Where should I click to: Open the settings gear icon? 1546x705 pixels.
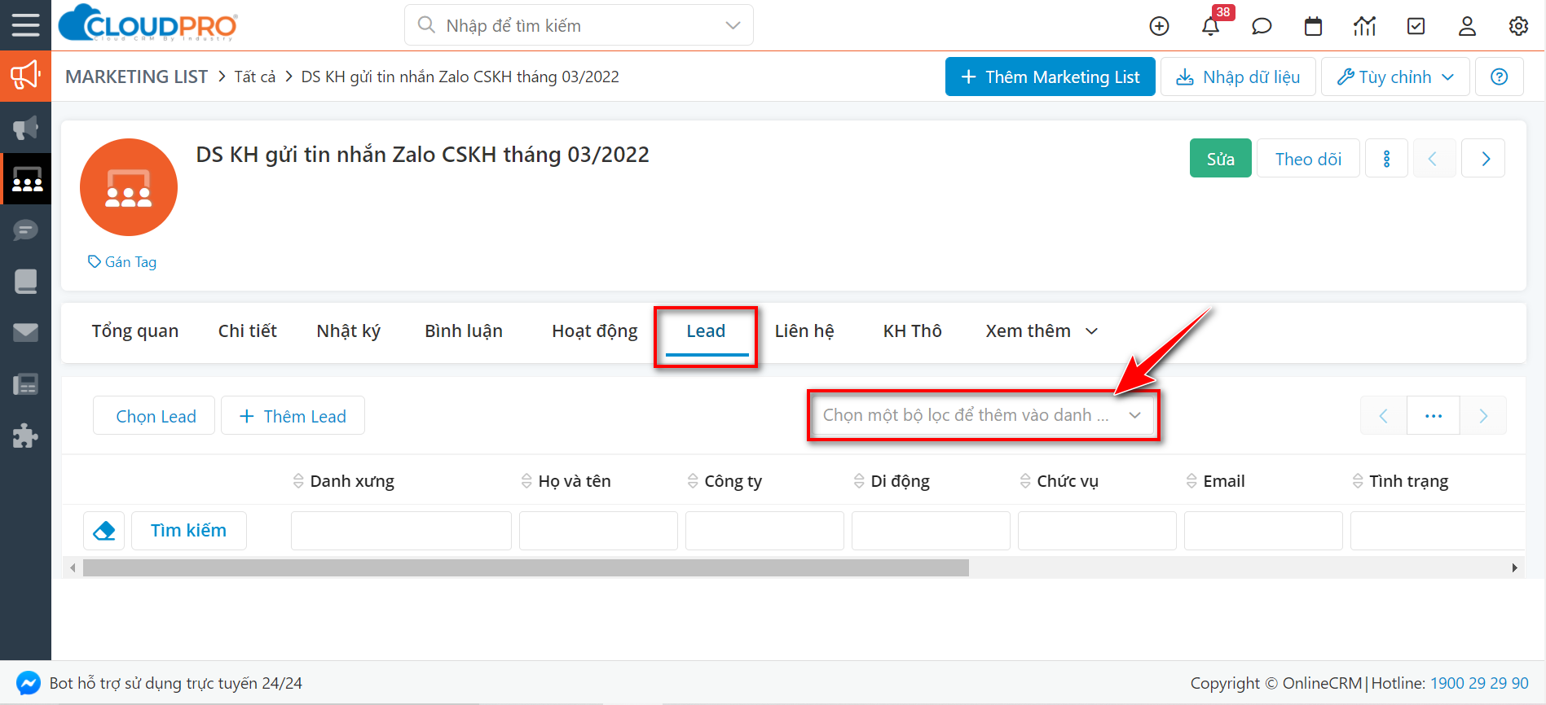[1518, 26]
